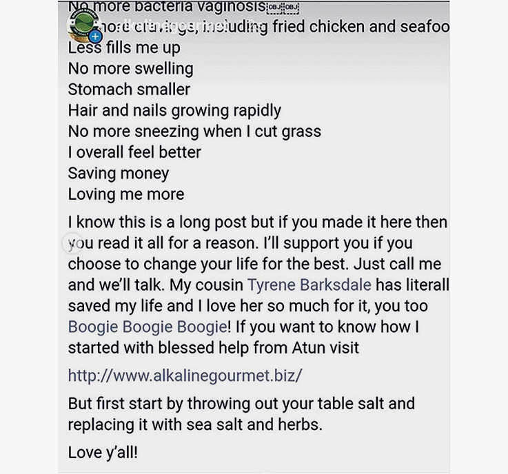Click 'replacing it with sea salt and herbs'

[x=195, y=424]
